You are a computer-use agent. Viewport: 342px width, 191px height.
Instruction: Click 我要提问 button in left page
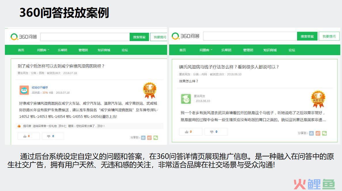(x=159, y=37)
